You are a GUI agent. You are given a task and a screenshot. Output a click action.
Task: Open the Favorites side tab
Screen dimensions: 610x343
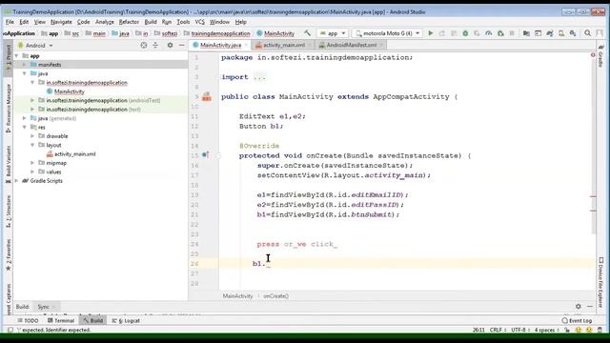click(x=9, y=254)
